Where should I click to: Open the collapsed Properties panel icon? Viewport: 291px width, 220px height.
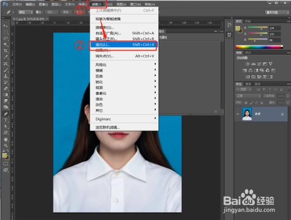[x=229, y=34]
